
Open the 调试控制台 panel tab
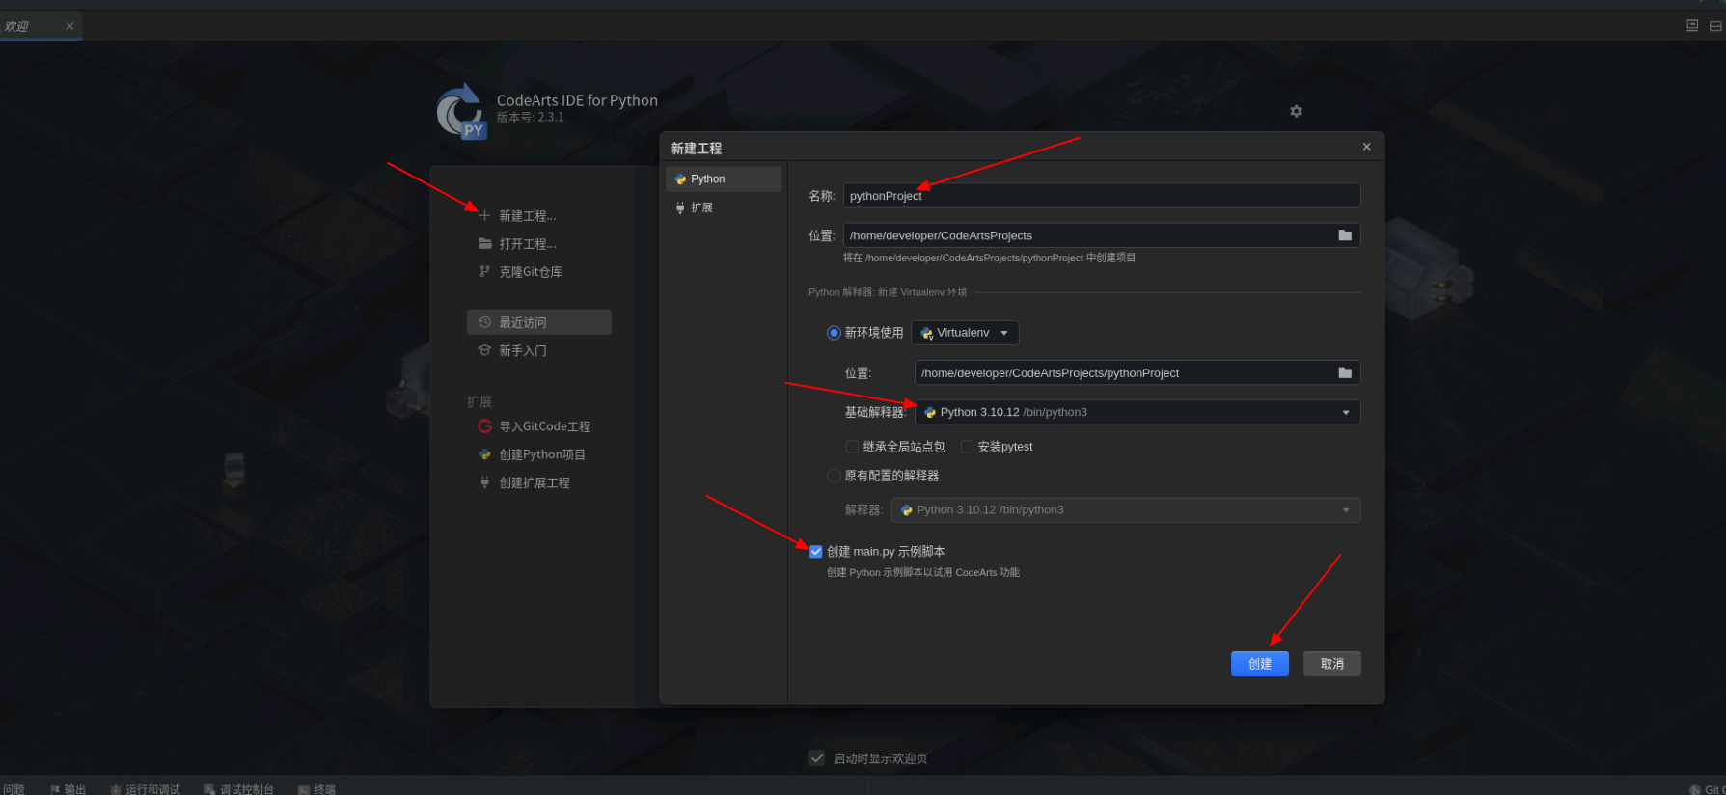(239, 789)
